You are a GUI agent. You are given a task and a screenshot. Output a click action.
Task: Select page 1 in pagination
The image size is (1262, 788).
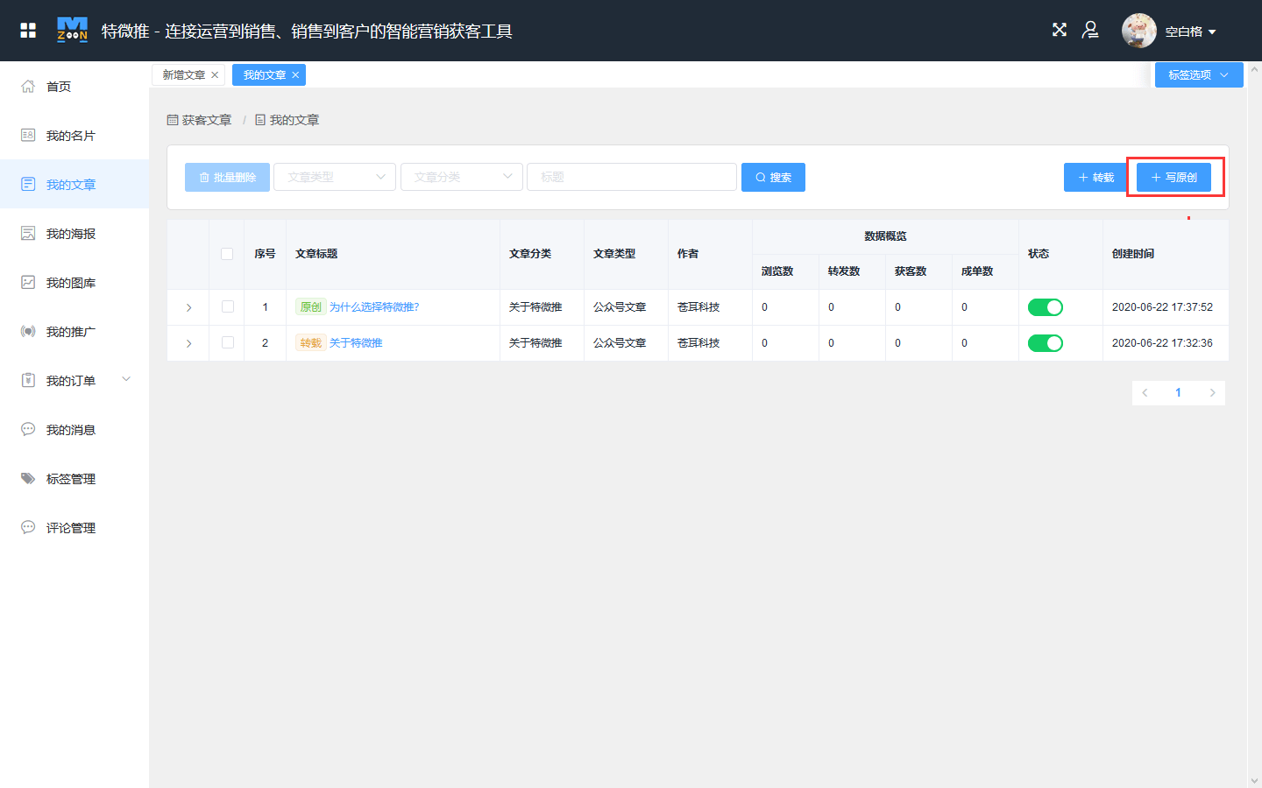click(x=1178, y=392)
